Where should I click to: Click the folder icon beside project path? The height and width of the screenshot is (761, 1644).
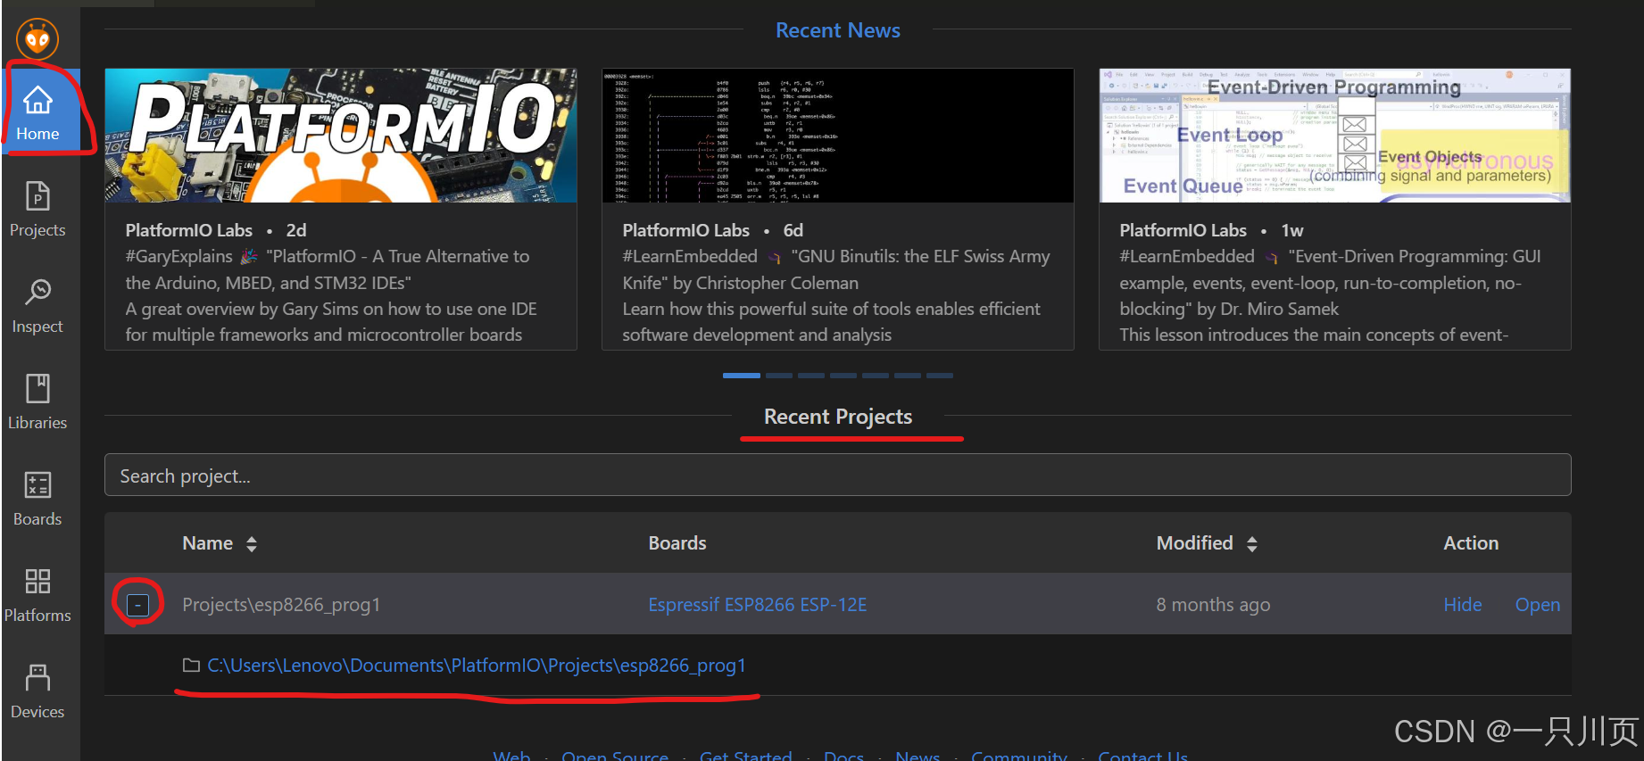click(191, 666)
